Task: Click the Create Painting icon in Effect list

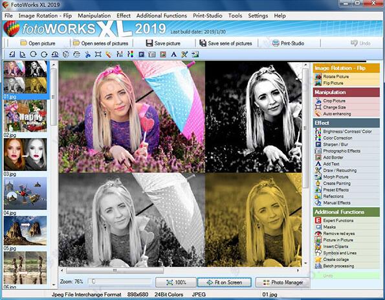Action: coord(318,183)
